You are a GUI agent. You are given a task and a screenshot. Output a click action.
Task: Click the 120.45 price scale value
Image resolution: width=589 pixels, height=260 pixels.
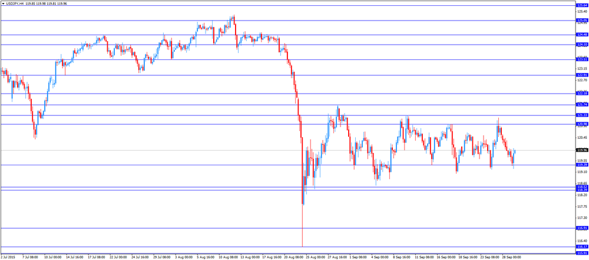pyautogui.click(x=581, y=137)
